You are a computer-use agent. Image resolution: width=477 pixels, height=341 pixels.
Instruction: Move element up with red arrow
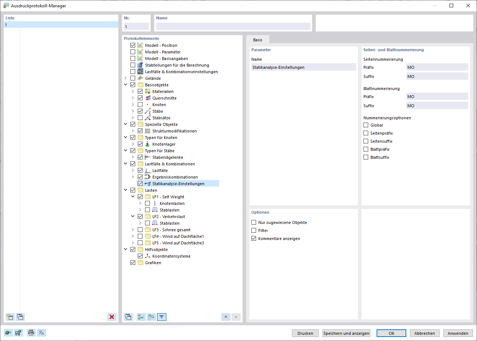[x=226, y=317]
